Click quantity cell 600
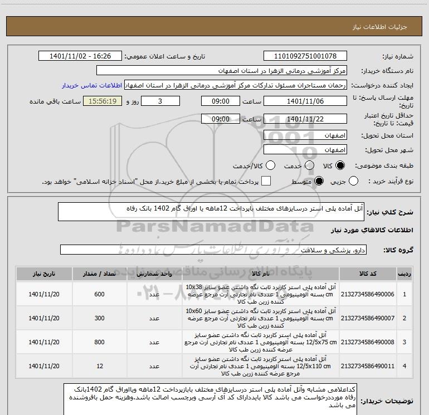This screenshot has width=429, height=415. [99, 294]
